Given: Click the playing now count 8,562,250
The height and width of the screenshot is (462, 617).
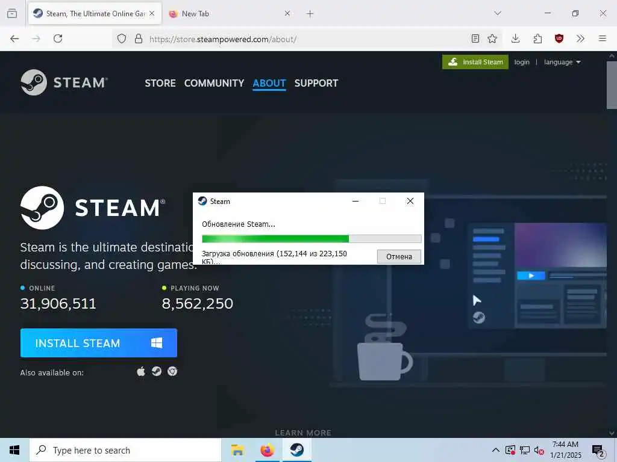Looking at the screenshot, I should pos(198,303).
